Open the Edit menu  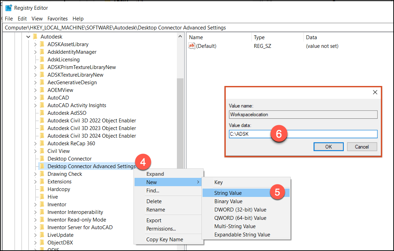(x=22, y=19)
